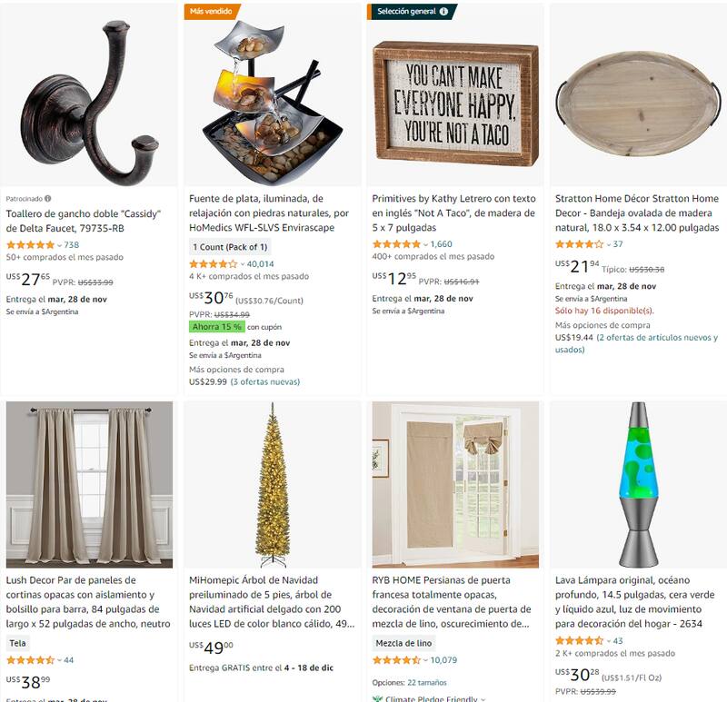
Task: Open the wooden oval tray product image
Action: pyautogui.click(x=638, y=95)
